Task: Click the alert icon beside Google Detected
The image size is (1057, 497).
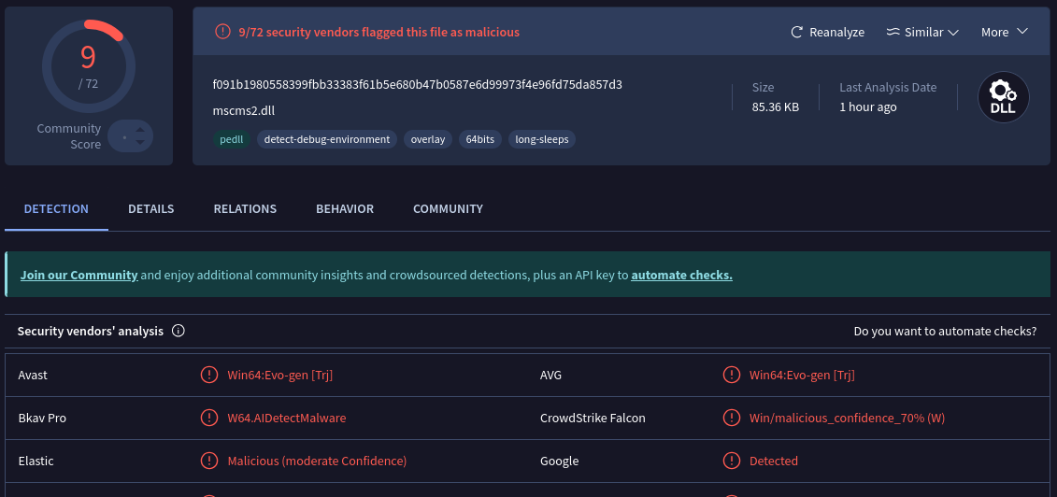Action: pos(731,461)
